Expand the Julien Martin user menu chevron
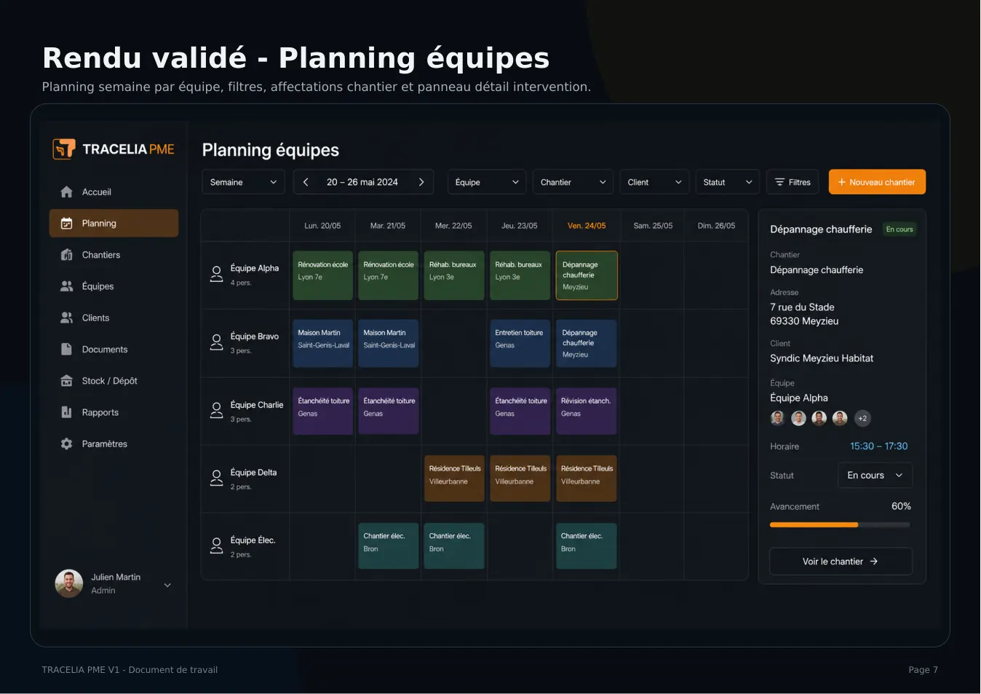981x694 pixels. click(167, 585)
